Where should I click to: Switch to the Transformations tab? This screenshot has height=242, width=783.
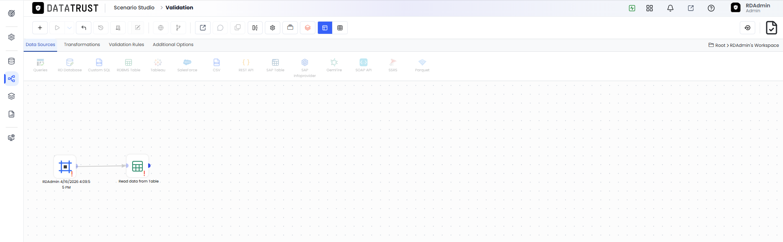[x=82, y=45]
